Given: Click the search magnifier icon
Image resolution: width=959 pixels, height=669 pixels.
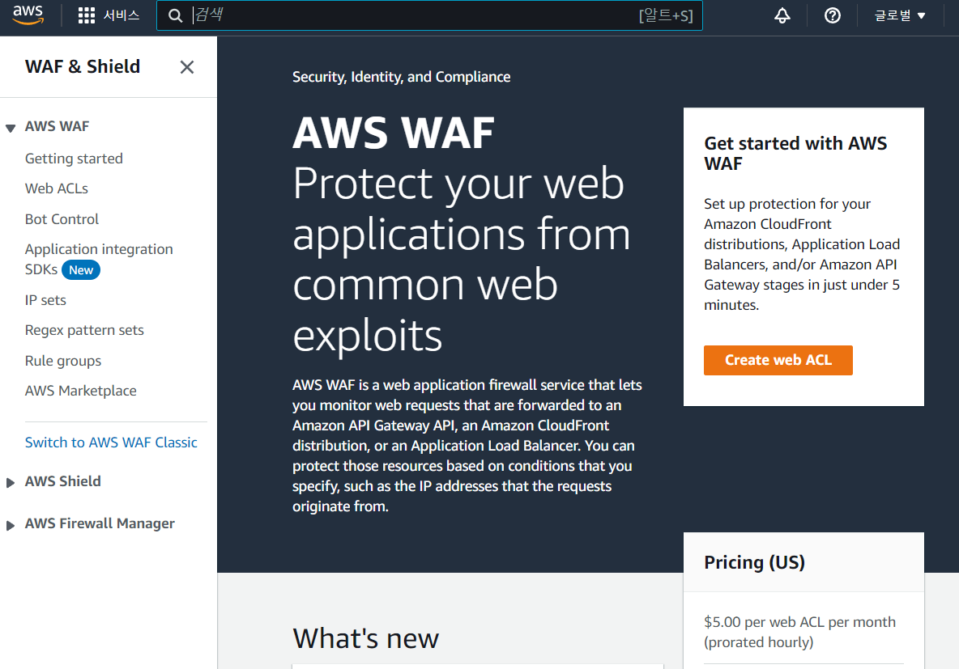Looking at the screenshot, I should (176, 16).
